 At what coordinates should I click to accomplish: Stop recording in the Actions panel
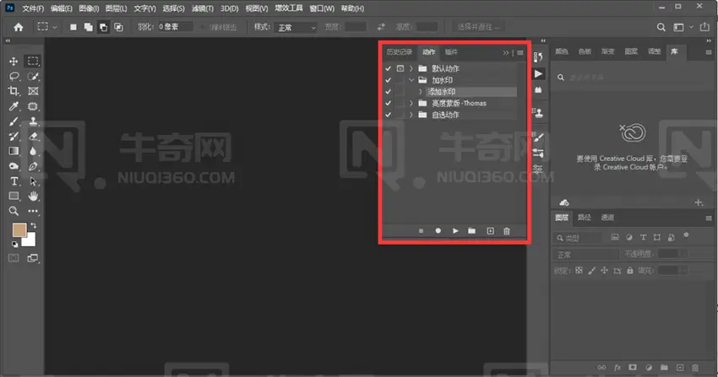[x=421, y=231]
